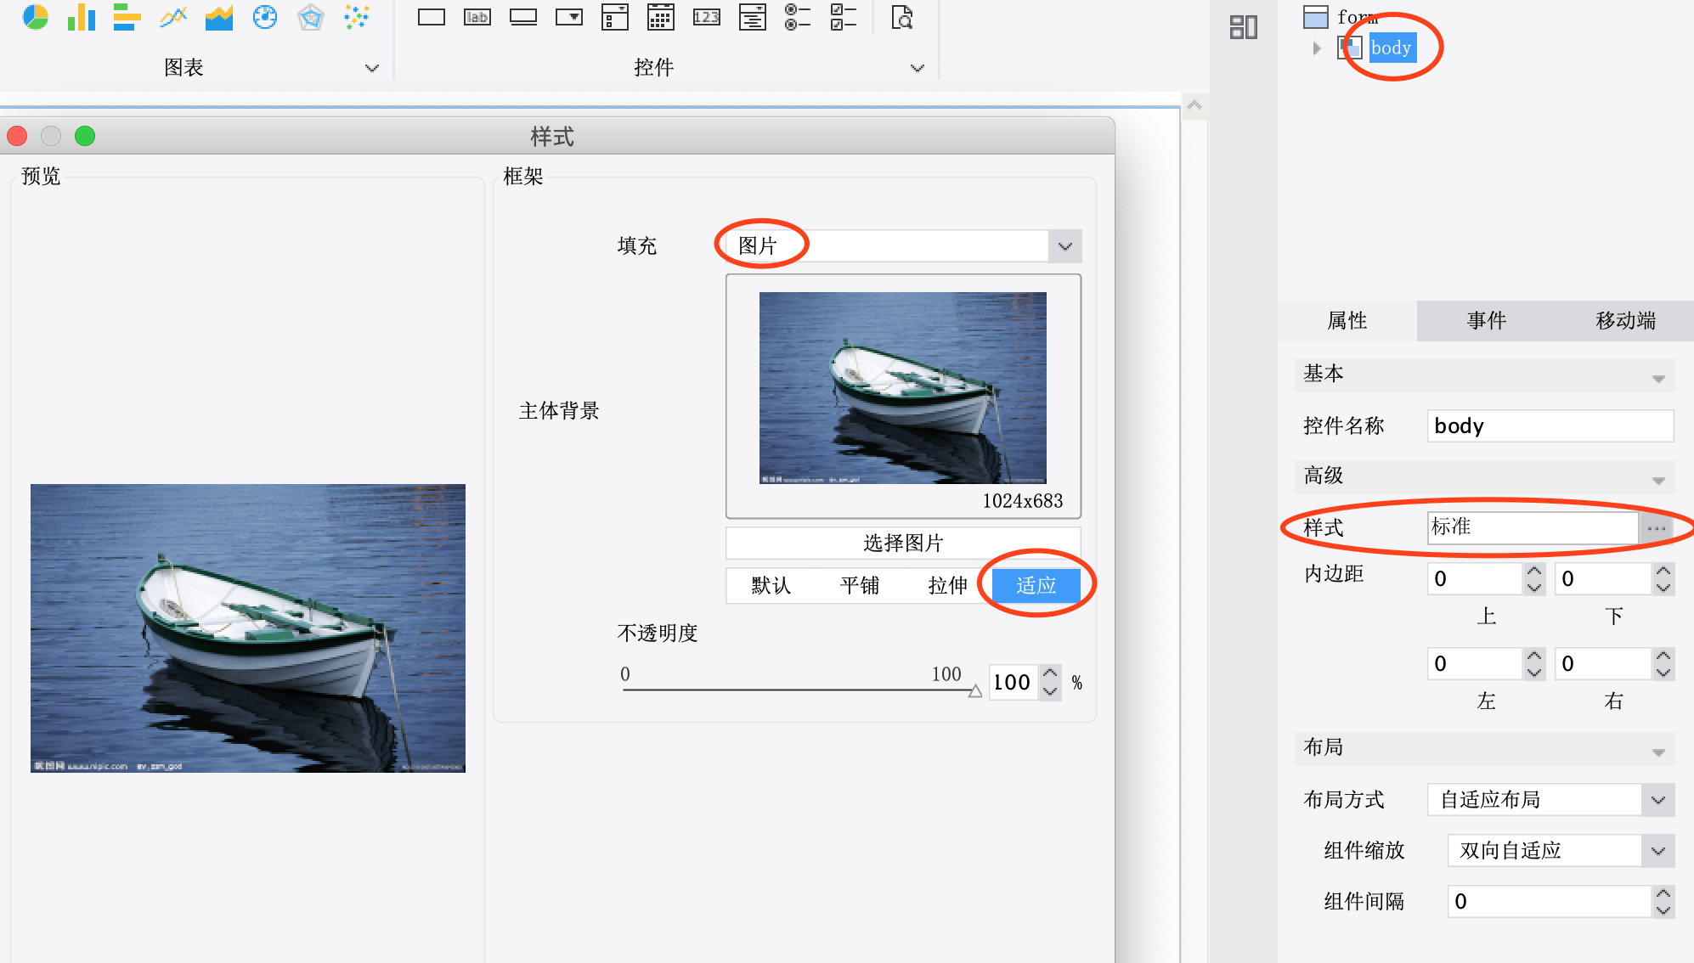Decrease bottom padding value
The image size is (1694, 963).
tap(1663, 587)
